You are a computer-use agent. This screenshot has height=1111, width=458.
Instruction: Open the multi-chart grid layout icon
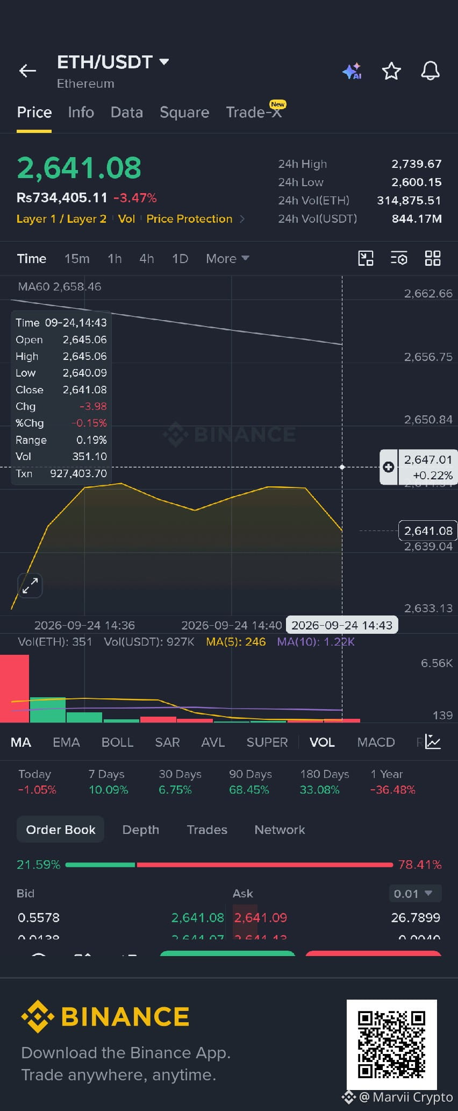433,258
